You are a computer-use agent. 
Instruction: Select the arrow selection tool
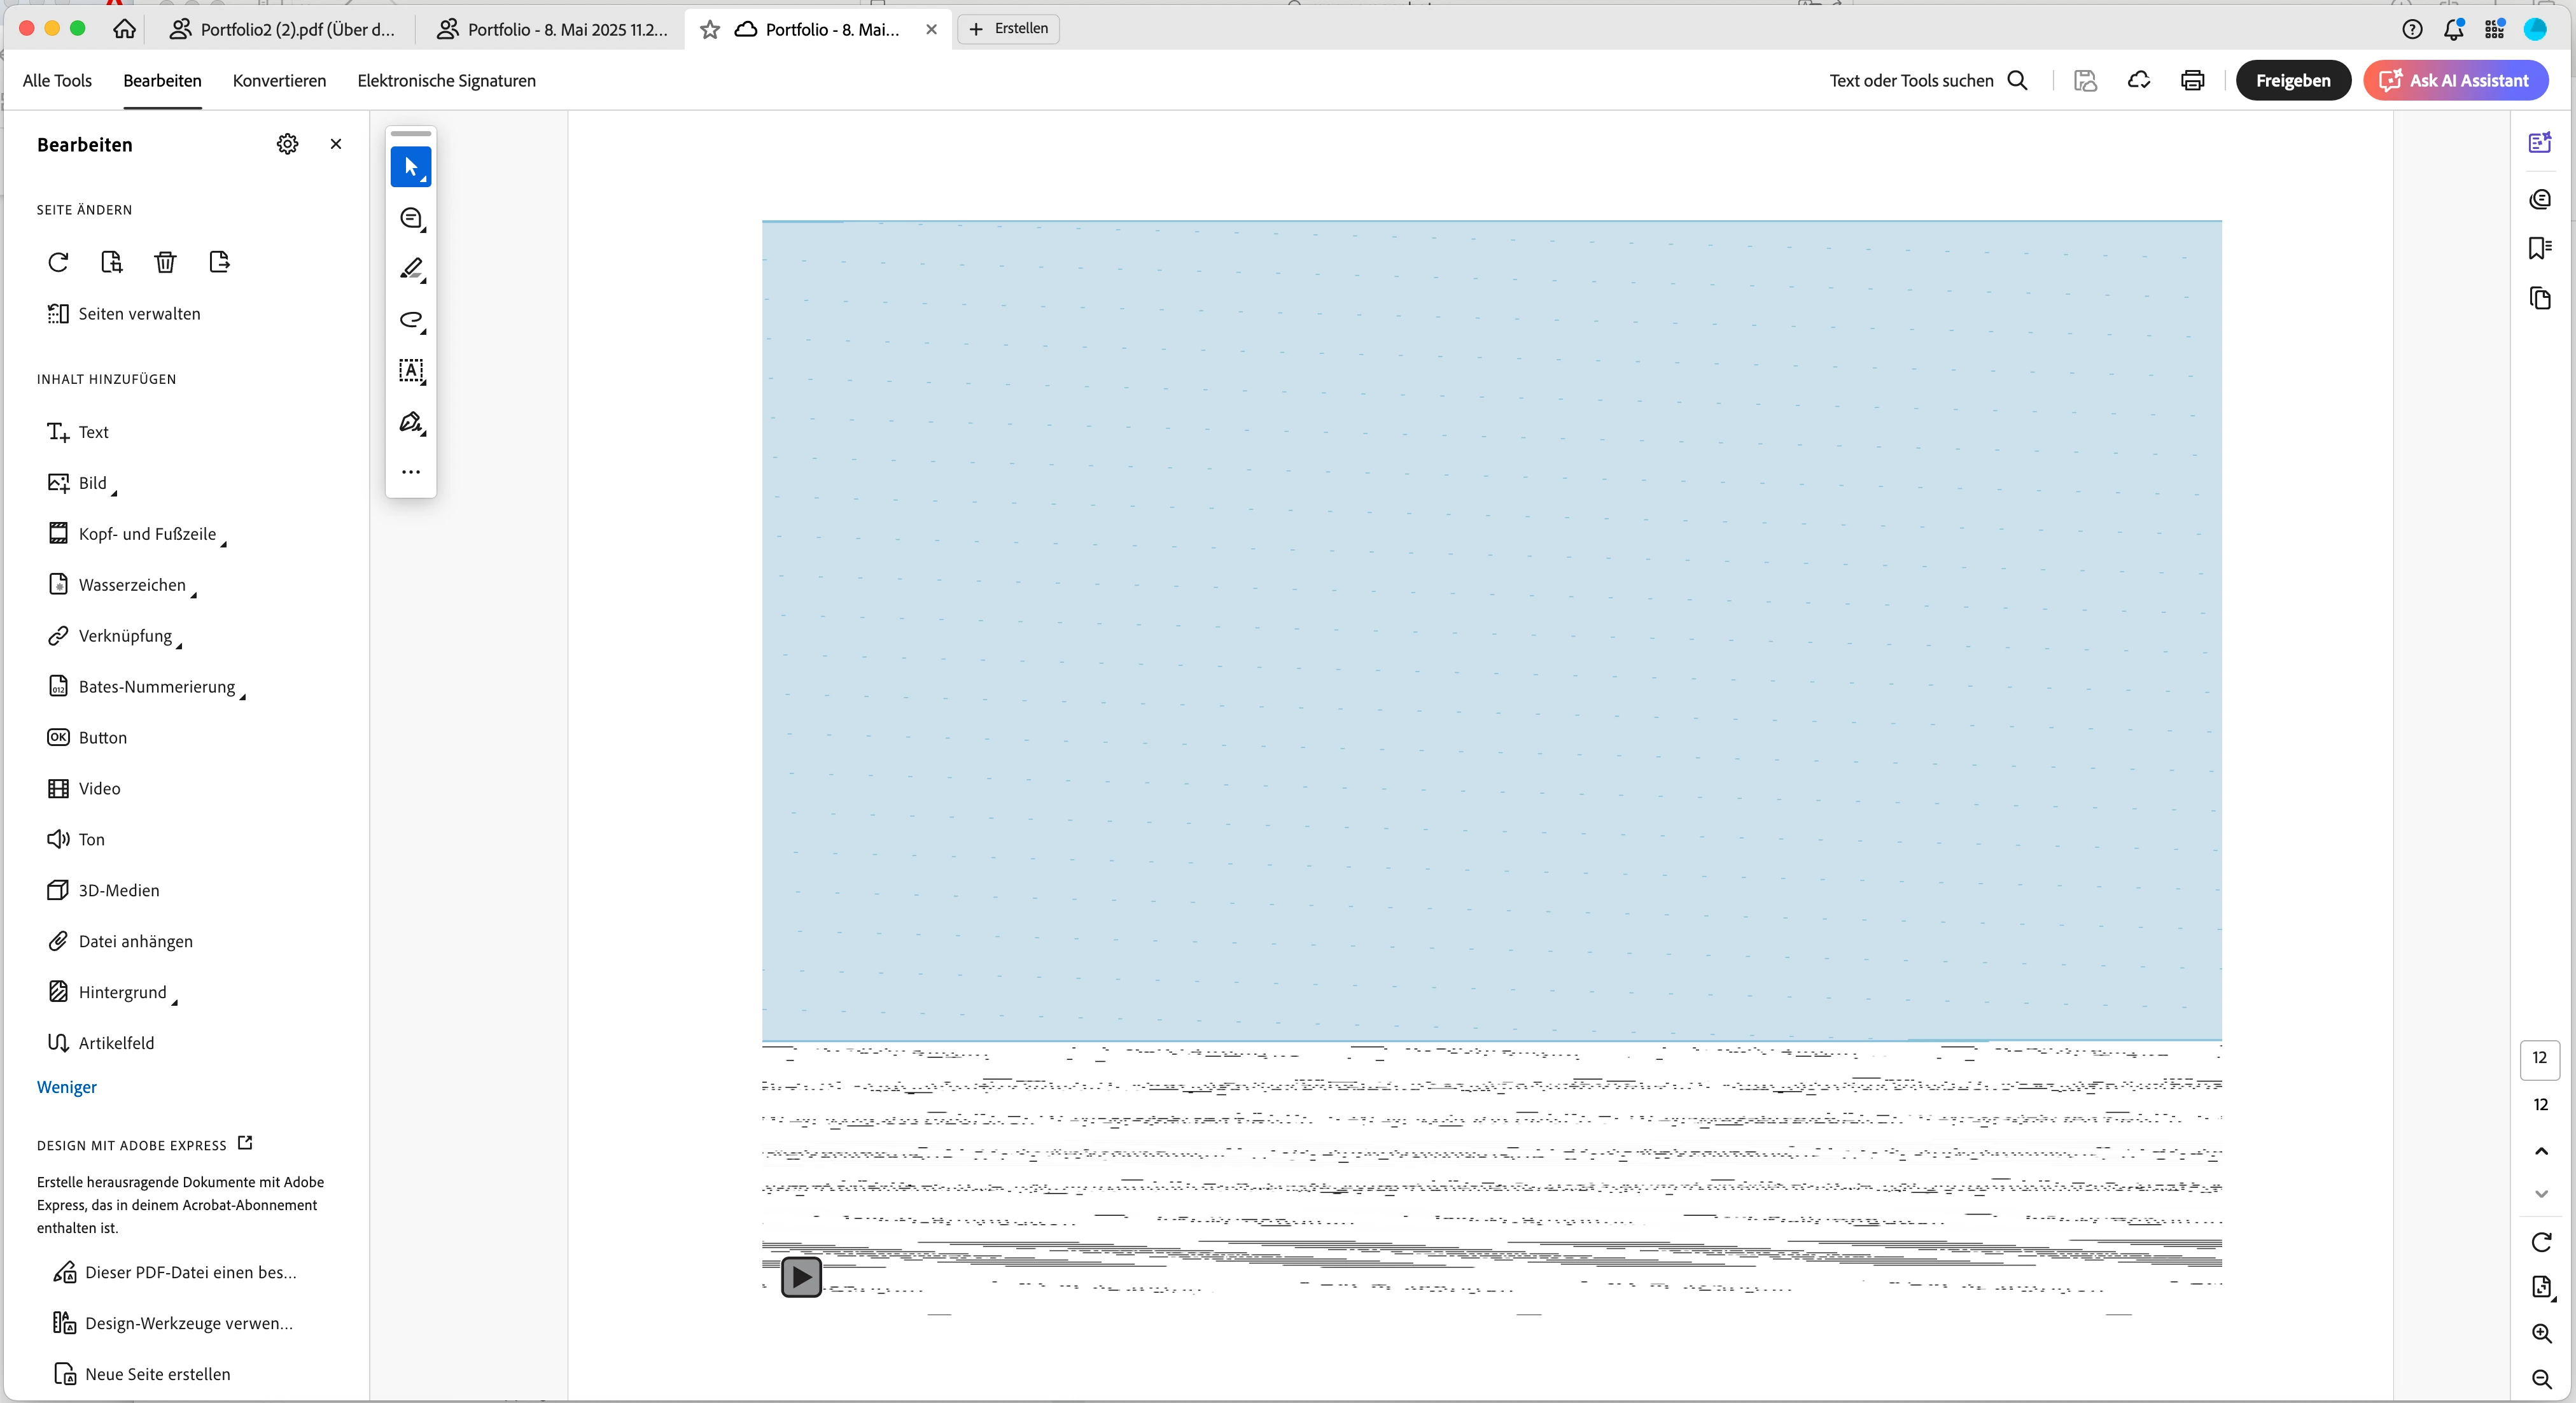point(410,167)
